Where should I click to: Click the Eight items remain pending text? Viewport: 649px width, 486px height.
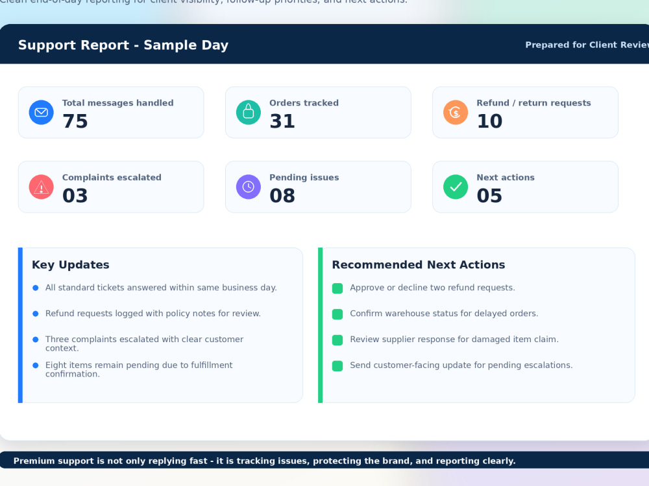[139, 369]
